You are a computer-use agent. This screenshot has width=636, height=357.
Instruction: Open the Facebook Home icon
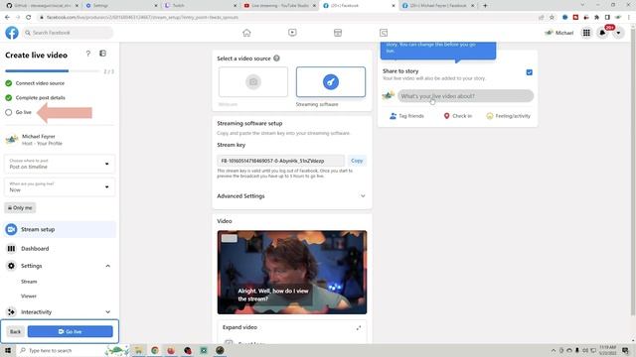coord(246,33)
